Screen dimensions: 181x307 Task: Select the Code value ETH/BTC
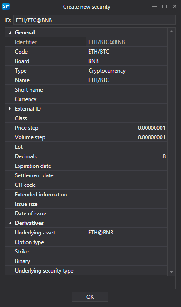point(127,52)
